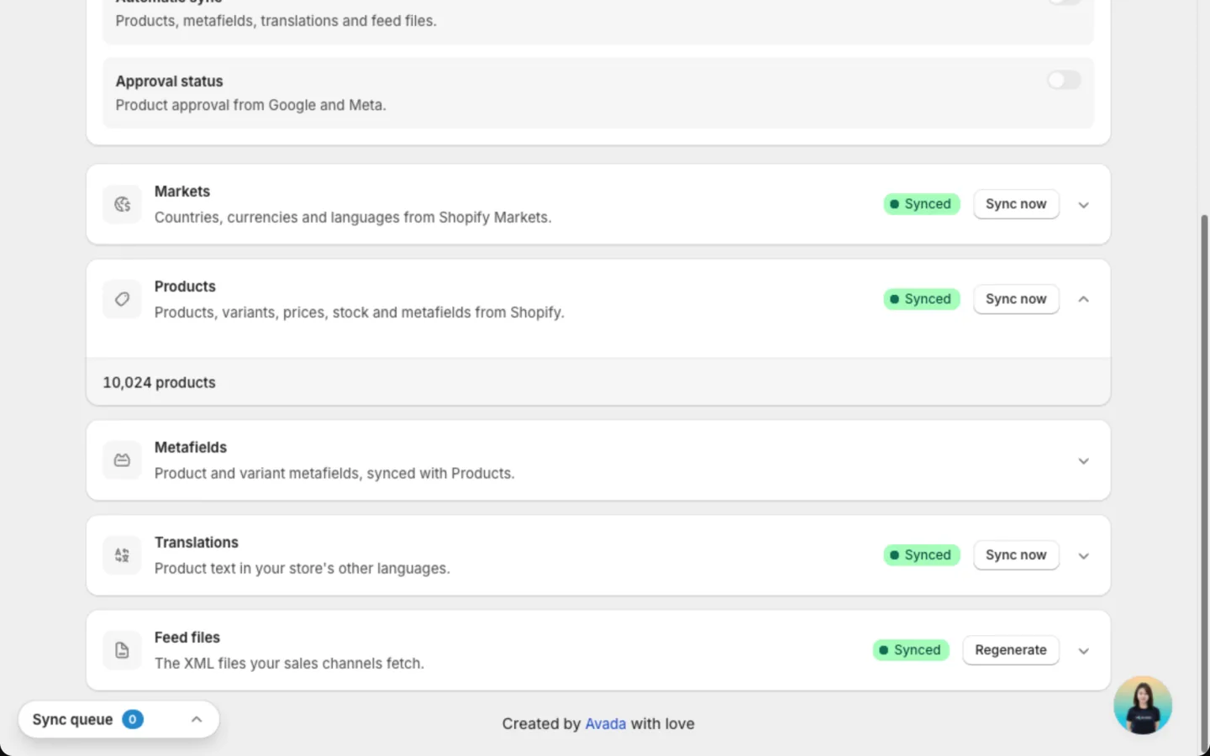Click the Feed files document icon
Image resolution: width=1210 pixels, height=756 pixels.
click(x=123, y=650)
